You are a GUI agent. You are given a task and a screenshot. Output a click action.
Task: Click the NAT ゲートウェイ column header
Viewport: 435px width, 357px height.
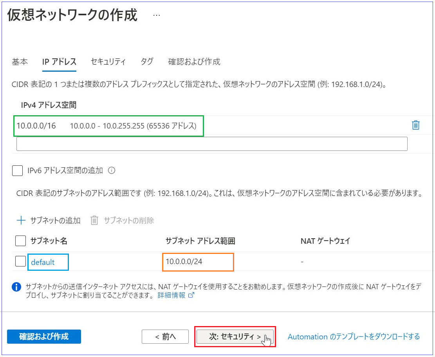[x=325, y=241]
